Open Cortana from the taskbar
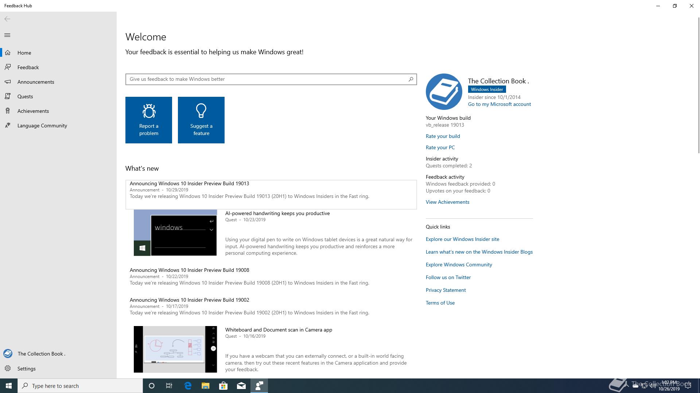 (152, 386)
